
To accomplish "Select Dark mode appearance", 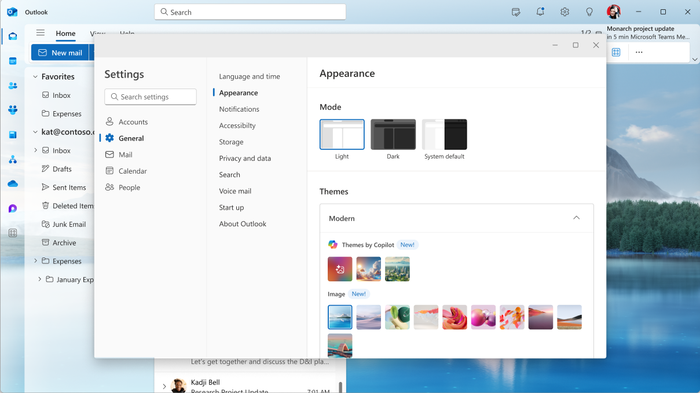I will tap(393, 135).
